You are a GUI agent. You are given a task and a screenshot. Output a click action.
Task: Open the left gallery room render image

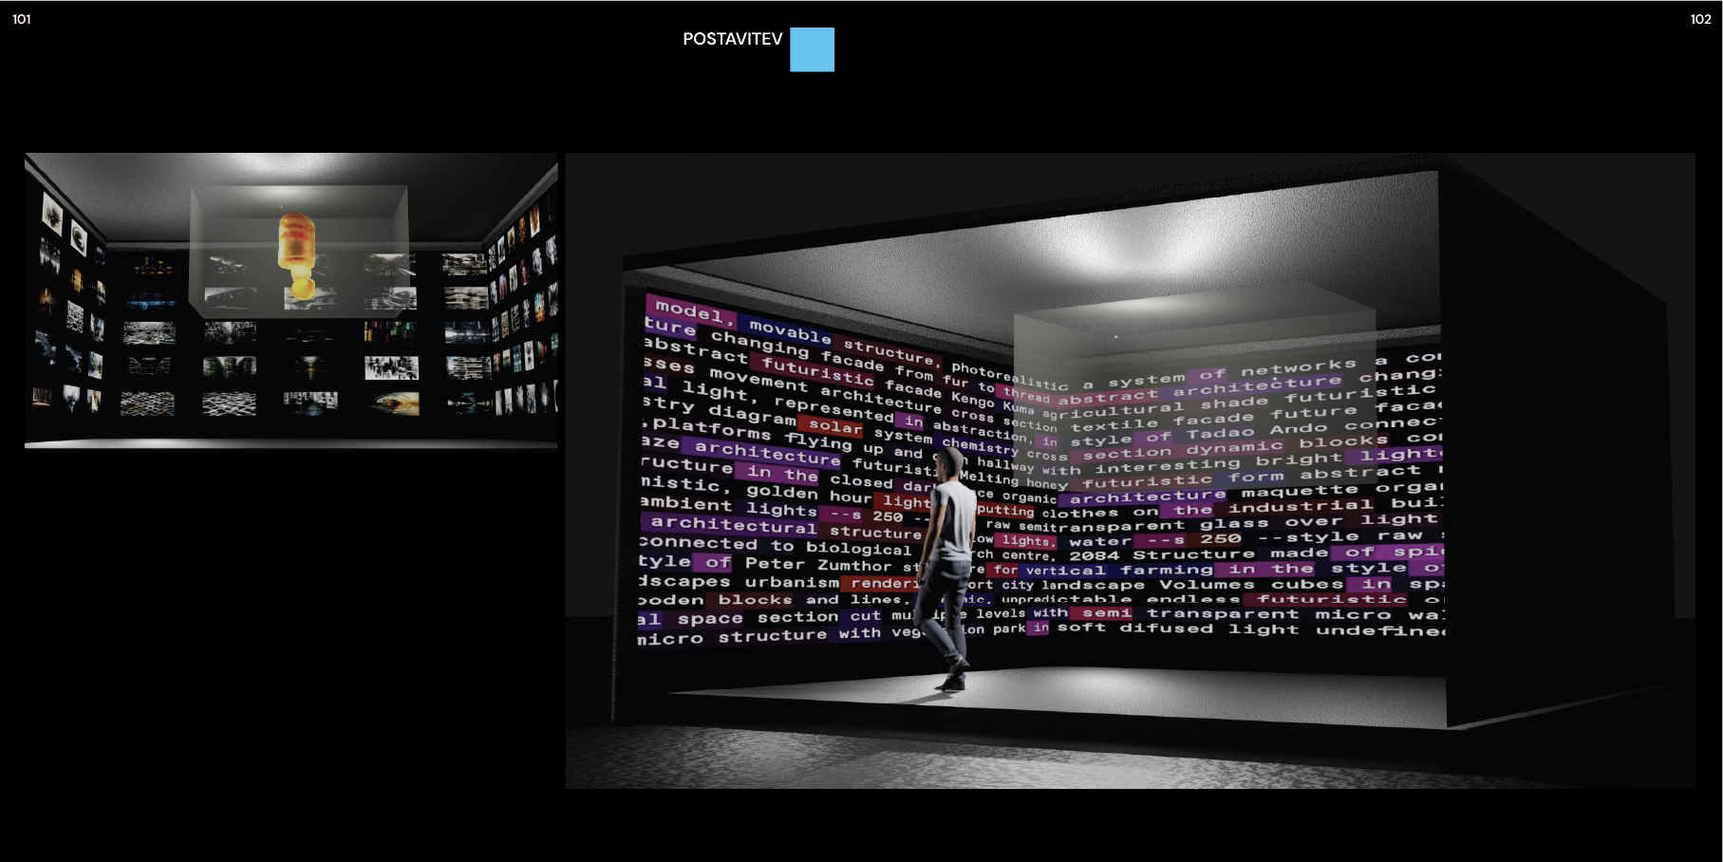[x=290, y=300]
